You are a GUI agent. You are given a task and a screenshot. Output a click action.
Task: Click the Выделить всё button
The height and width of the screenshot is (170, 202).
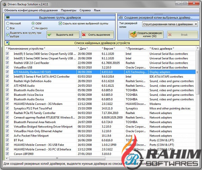[63, 35]
